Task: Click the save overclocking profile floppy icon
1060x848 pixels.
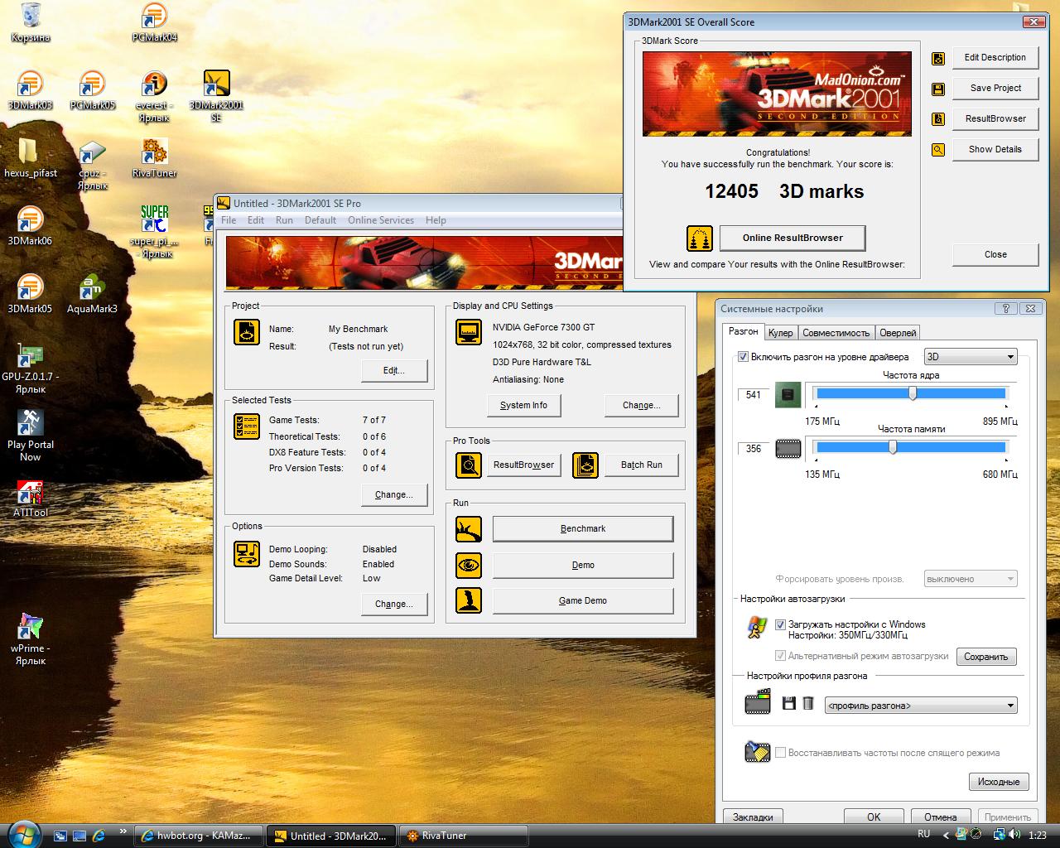Action: (788, 704)
